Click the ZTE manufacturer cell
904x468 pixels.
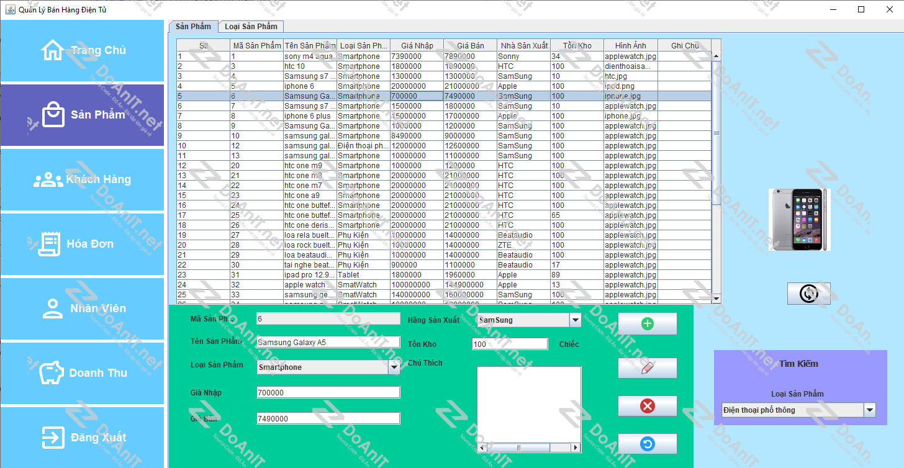523,245
